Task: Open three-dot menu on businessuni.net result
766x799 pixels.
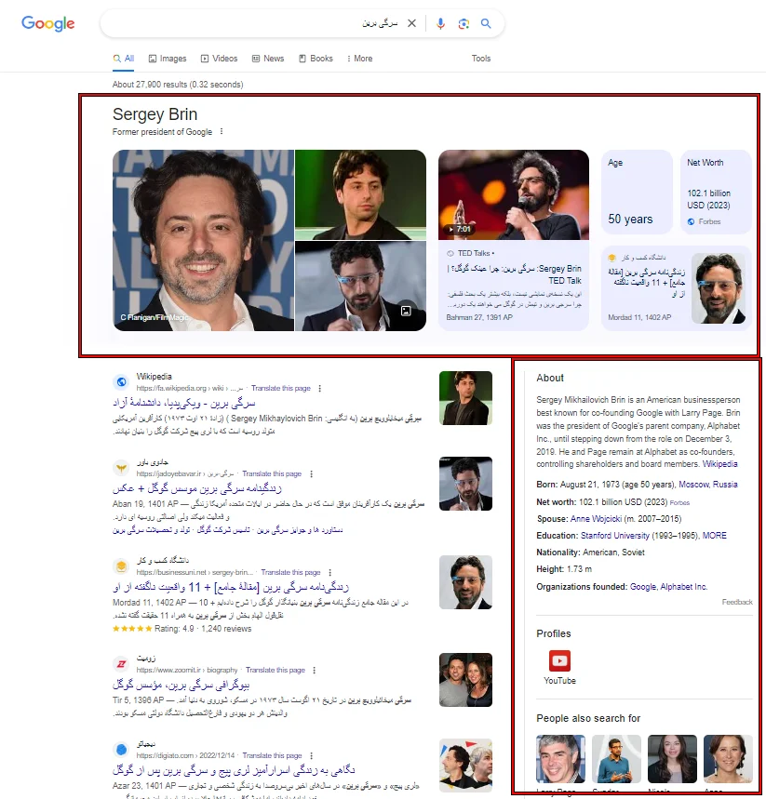Action: click(x=330, y=572)
